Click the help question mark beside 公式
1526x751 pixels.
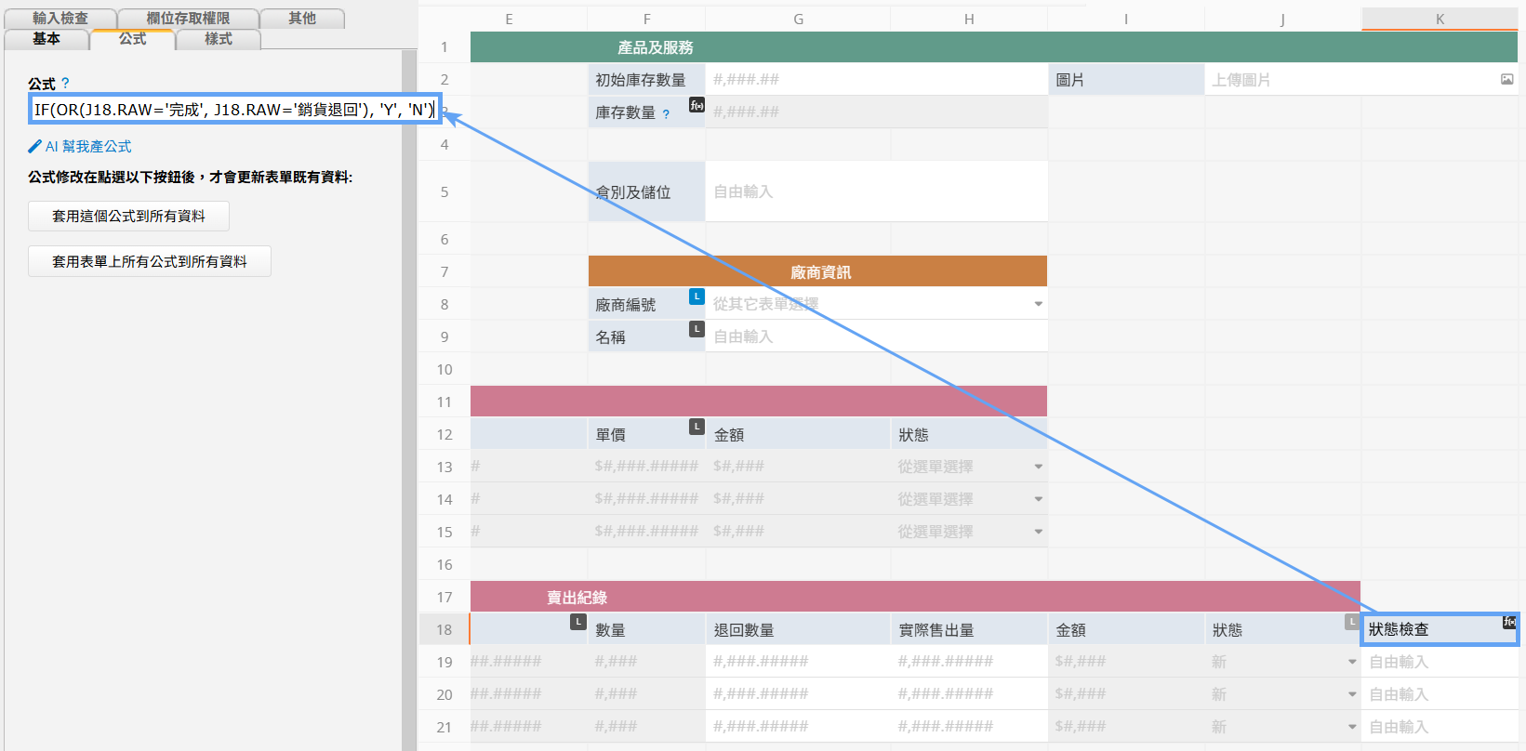[x=65, y=84]
